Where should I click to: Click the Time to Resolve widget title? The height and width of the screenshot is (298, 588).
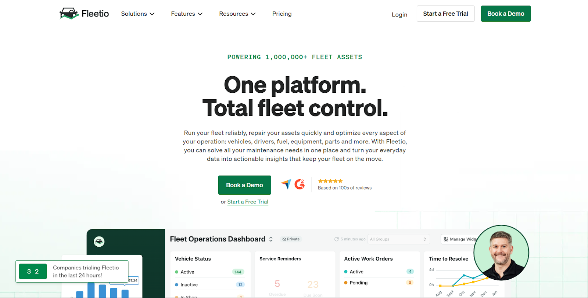coord(449,259)
